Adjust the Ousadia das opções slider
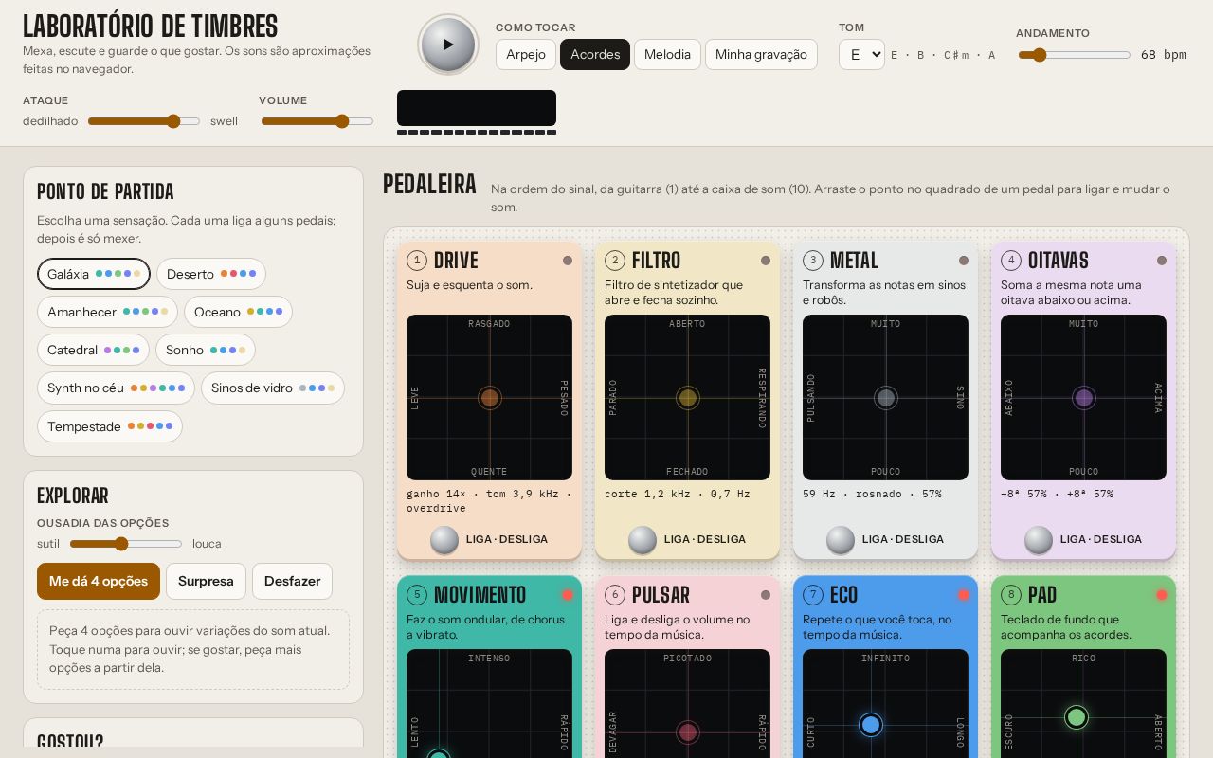 click(126, 544)
